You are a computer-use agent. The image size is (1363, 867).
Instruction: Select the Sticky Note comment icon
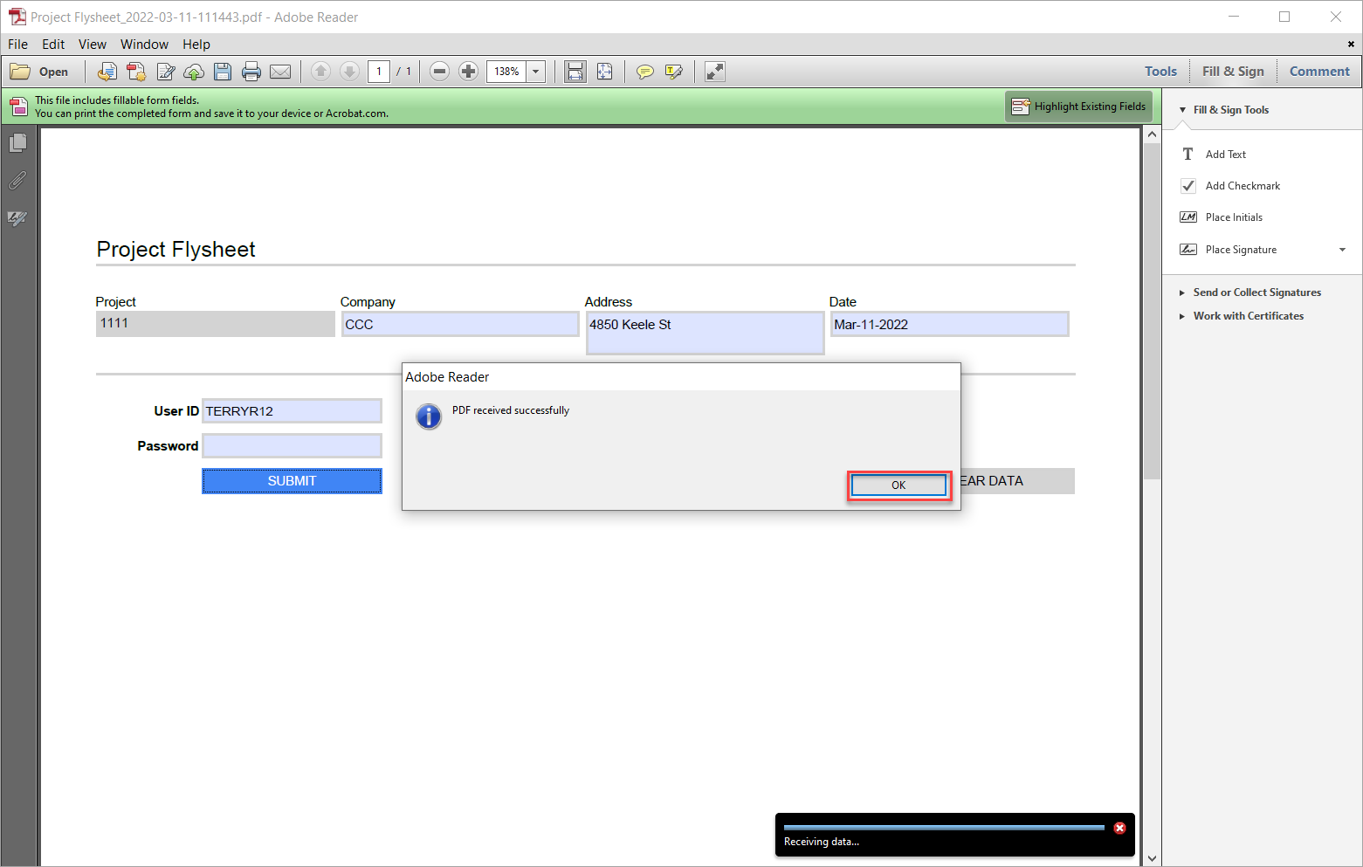(645, 71)
